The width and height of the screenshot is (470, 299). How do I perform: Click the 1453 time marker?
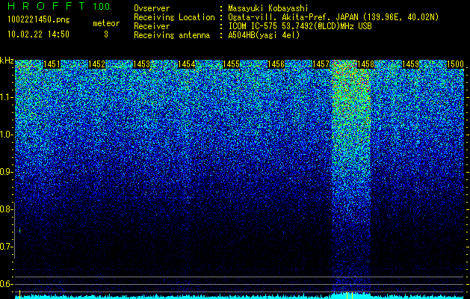click(x=141, y=64)
